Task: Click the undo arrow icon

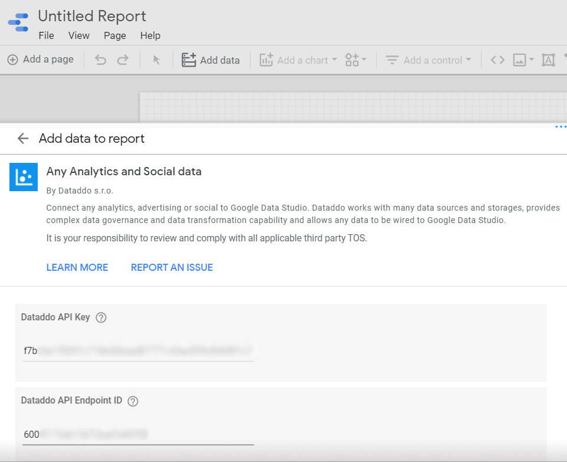Action: tap(101, 60)
